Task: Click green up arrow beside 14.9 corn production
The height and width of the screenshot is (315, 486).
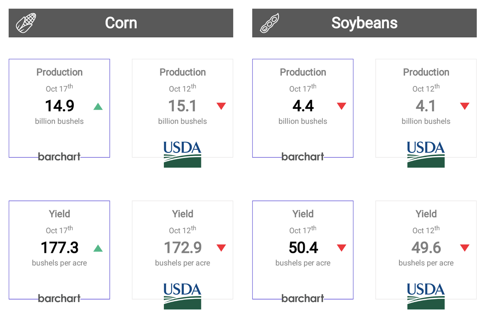Action: coord(98,107)
